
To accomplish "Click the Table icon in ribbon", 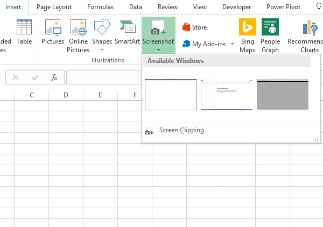I will click(24, 32).
